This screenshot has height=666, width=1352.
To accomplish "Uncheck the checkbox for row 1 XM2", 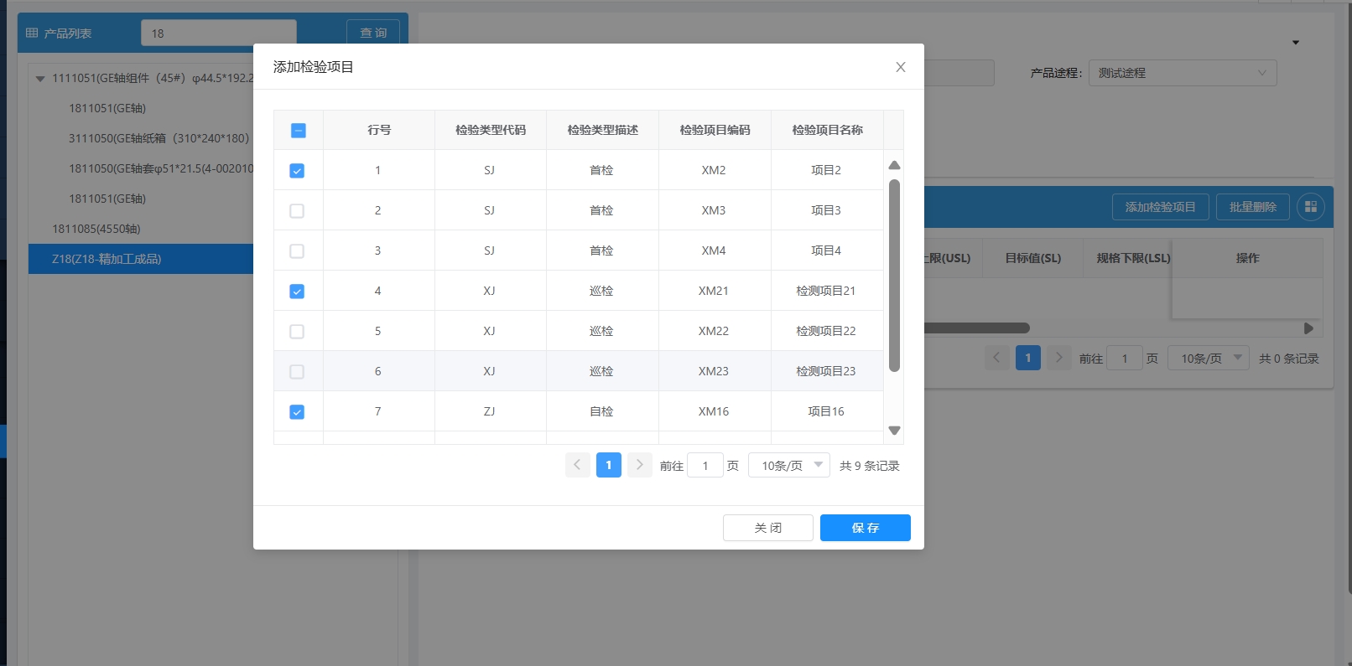I will pos(297,170).
